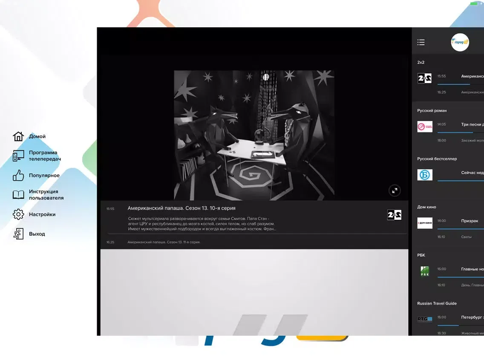Click the Дом кино Призрак progress bar

[461, 229]
